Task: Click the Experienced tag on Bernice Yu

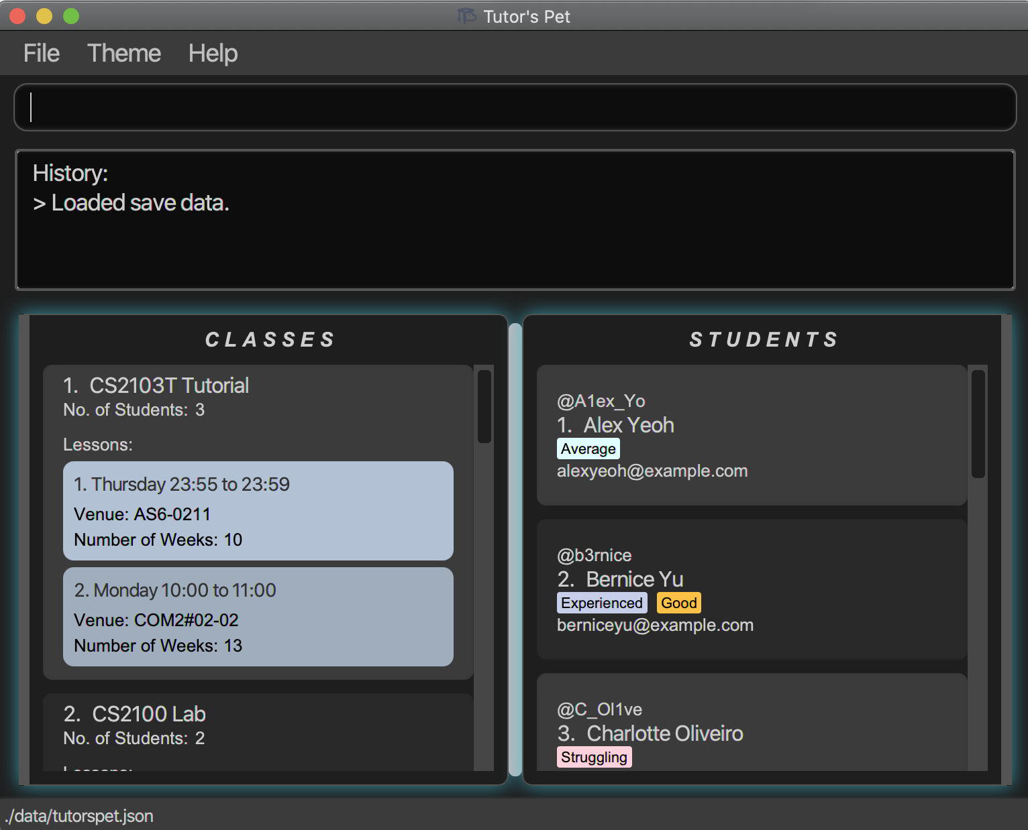Action: point(602,603)
